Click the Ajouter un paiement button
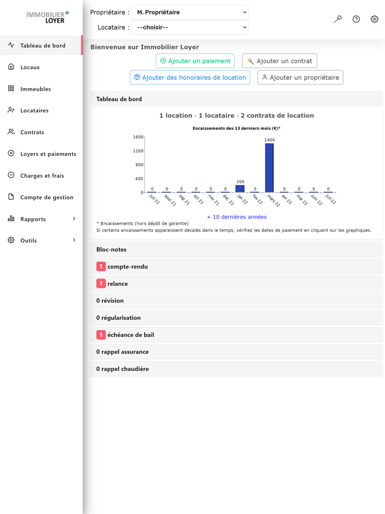 (195, 61)
